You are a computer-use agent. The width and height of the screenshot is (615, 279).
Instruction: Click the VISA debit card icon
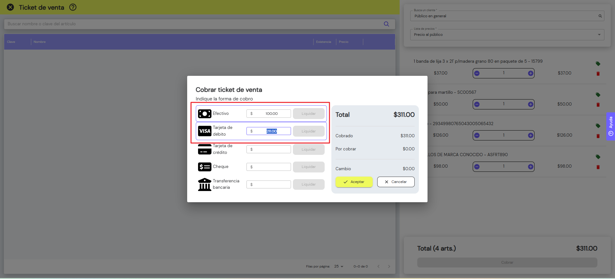tap(204, 131)
